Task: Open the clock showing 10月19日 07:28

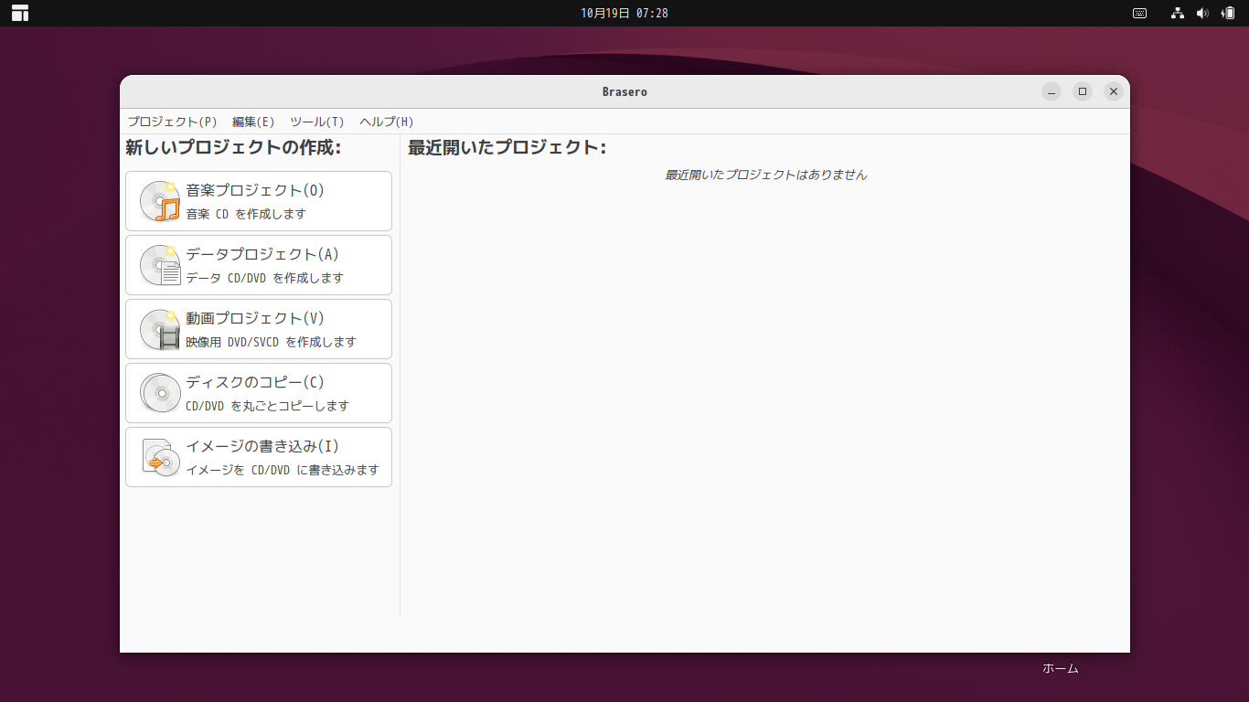Action: [624, 13]
